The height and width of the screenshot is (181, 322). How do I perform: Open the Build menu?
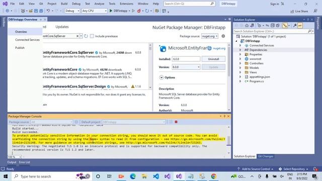coord(64,4)
